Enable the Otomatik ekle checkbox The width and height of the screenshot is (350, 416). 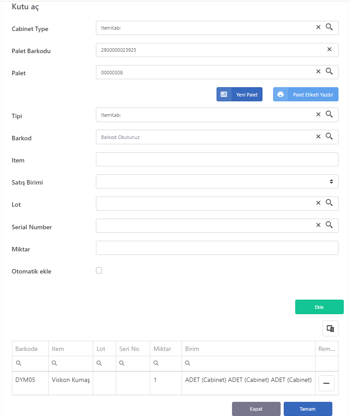[x=99, y=270]
